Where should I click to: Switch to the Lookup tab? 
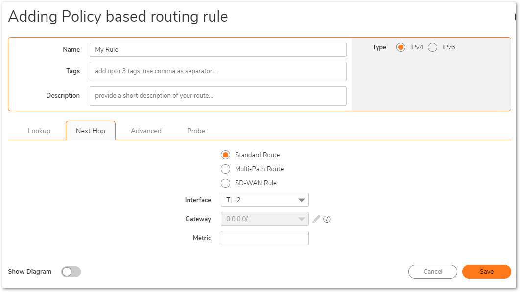(x=39, y=131)
